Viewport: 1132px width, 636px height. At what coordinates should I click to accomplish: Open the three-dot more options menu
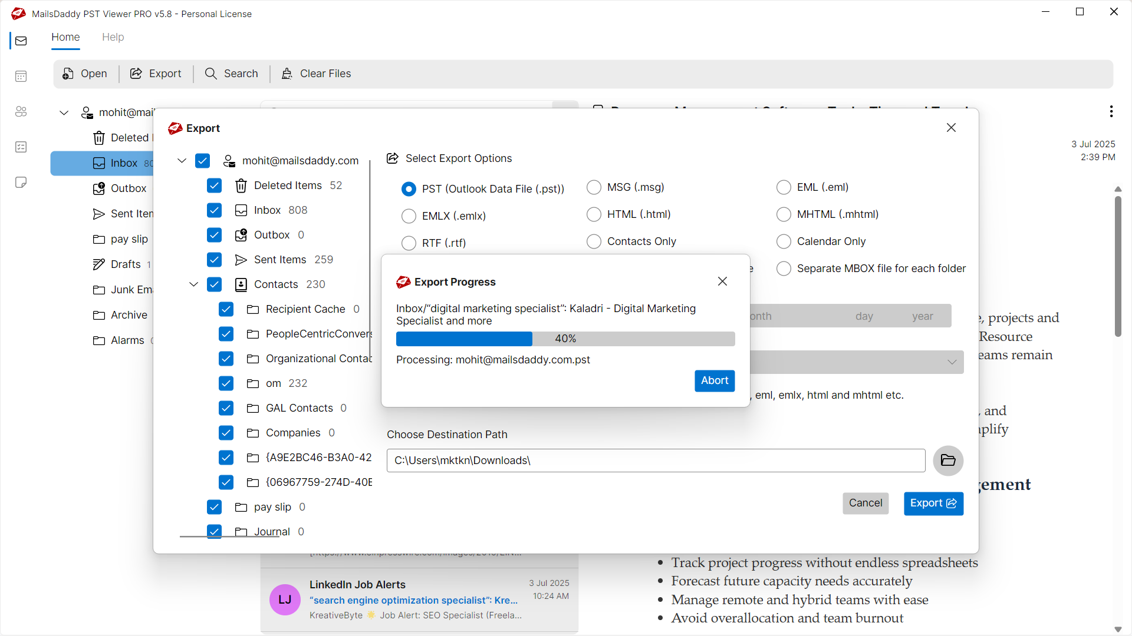pos(1111,111)
